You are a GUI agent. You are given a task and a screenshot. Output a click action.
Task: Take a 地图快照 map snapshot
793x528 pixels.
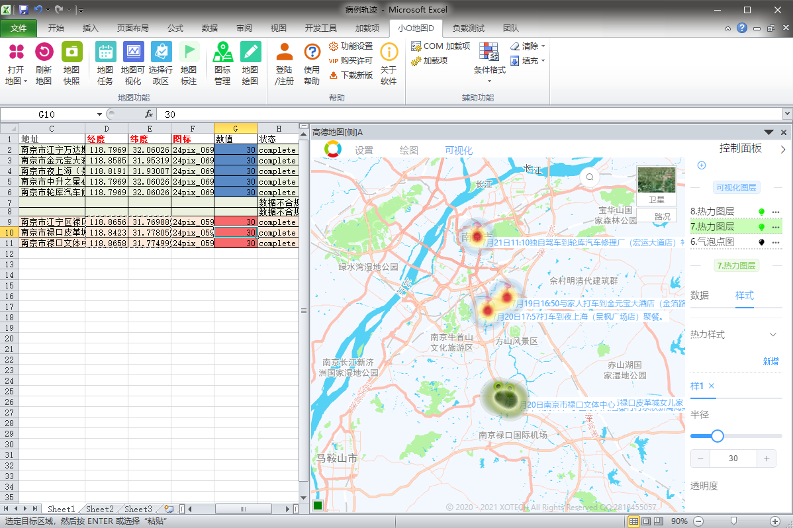pyautogui.click(x=71, y=64)
